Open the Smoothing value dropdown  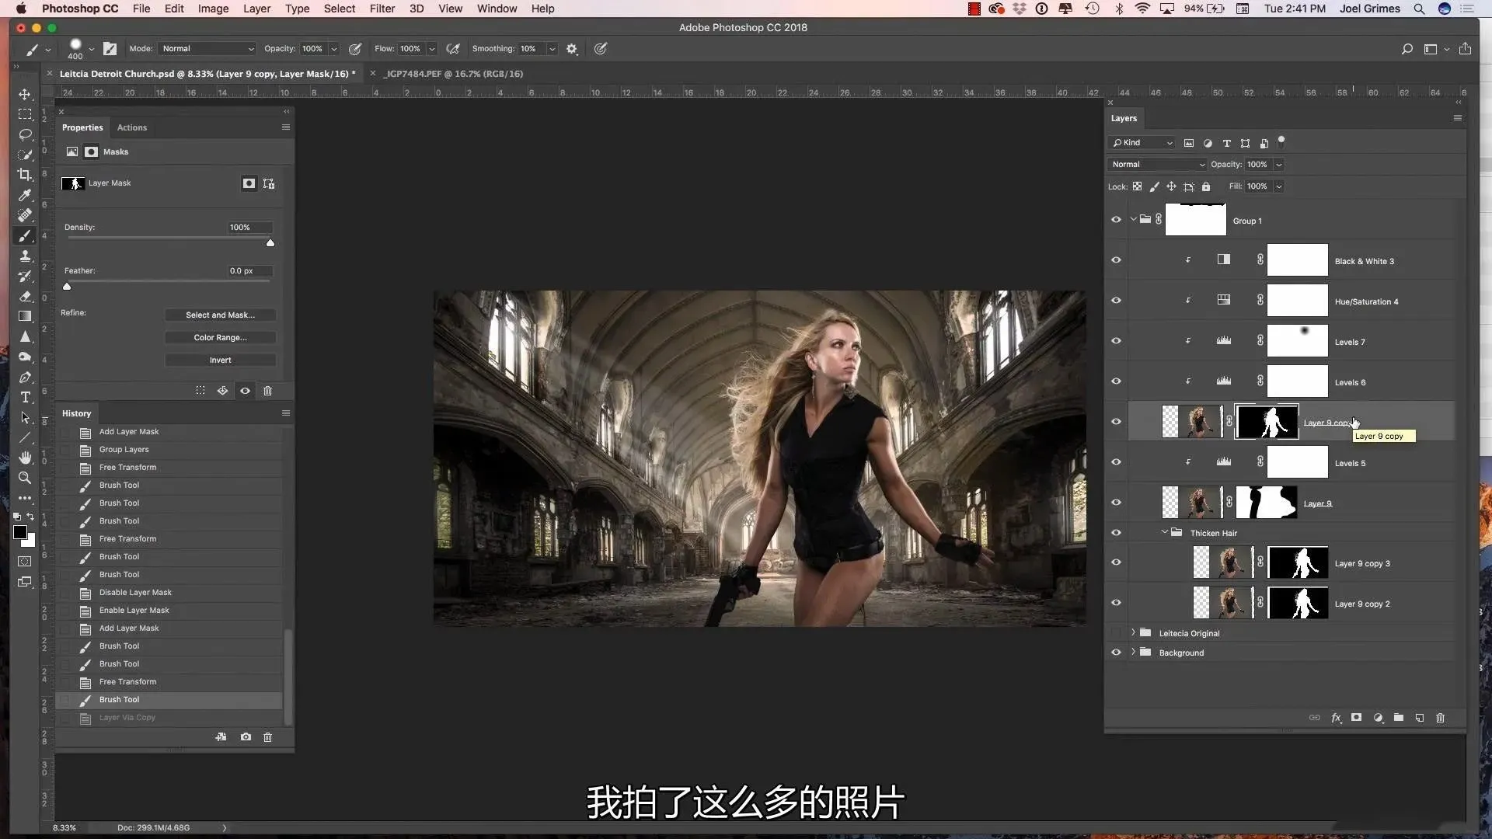(553, 49)
